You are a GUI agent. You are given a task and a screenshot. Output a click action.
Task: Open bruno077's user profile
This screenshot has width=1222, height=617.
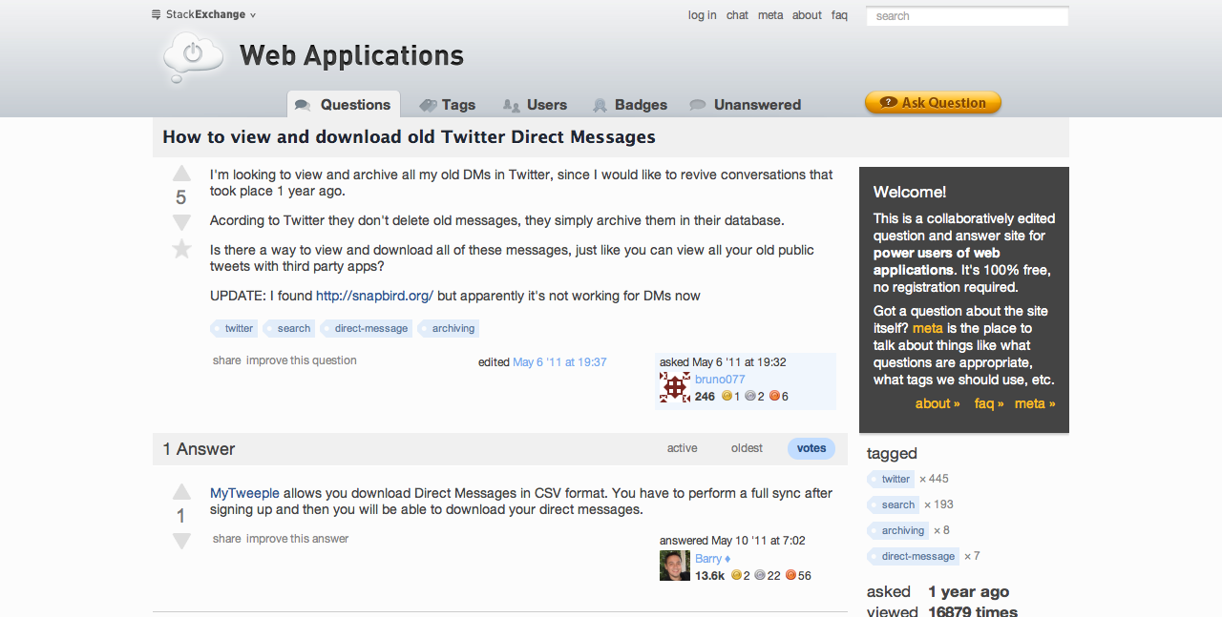(x=720, y=380)
